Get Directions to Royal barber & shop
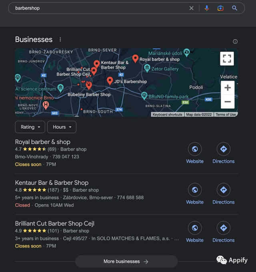The image size is (256, 272). [224, 149]
